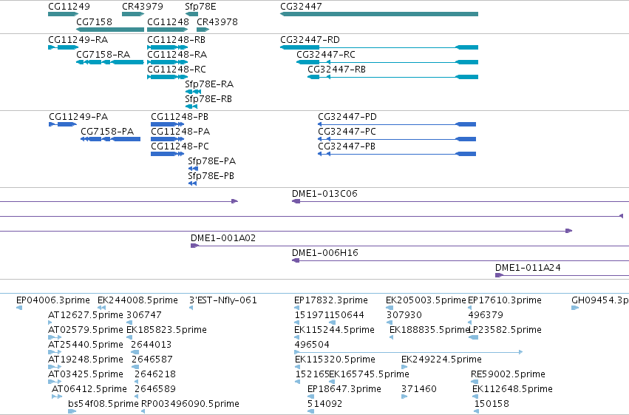Image resolution: width=629 pixels, height=415 pixels.
Task: Open protein label CG32447-PD
Action: tap(347, 117)
